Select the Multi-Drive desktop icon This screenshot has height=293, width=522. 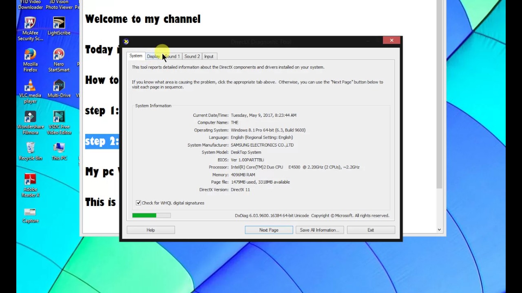click(x=59, y=86)
